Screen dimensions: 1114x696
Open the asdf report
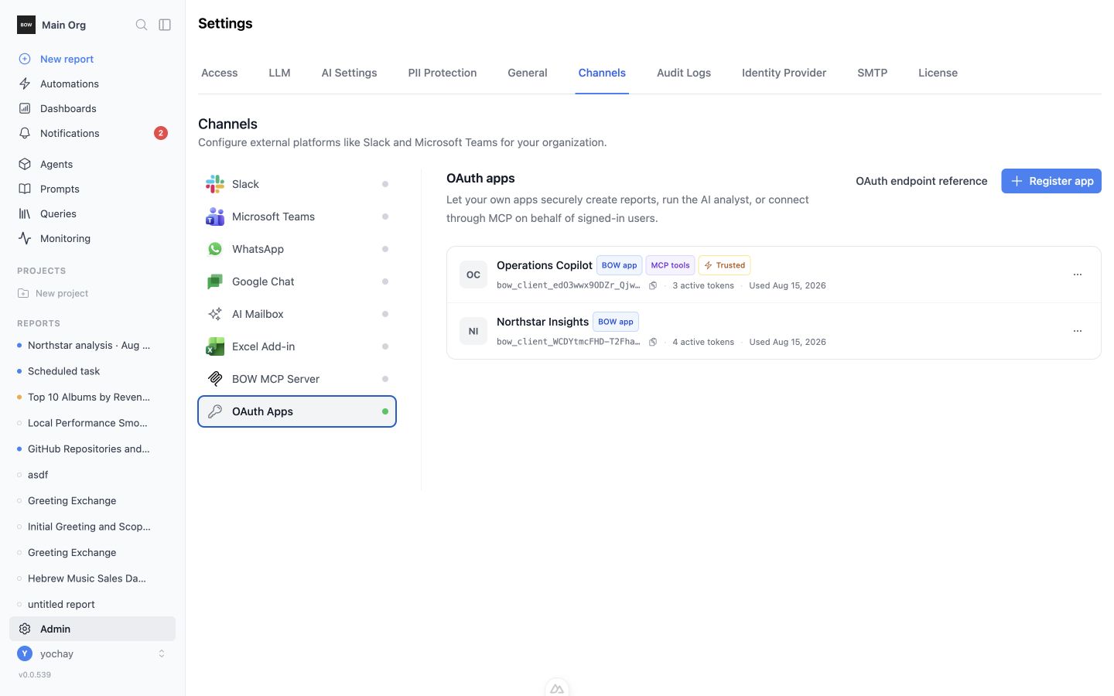[x=38, y=475]
